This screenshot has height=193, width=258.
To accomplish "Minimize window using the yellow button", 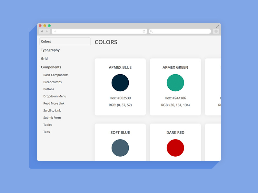I will pyautogui.click(x=45, y=26).
